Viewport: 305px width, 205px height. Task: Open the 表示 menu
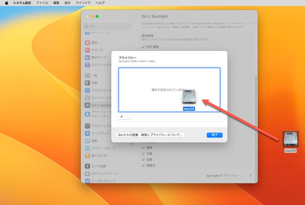pos(67,3)
